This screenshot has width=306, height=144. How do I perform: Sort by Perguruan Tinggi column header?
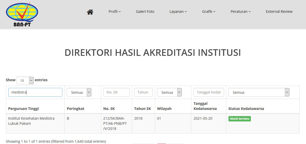(x=35, y=106)
